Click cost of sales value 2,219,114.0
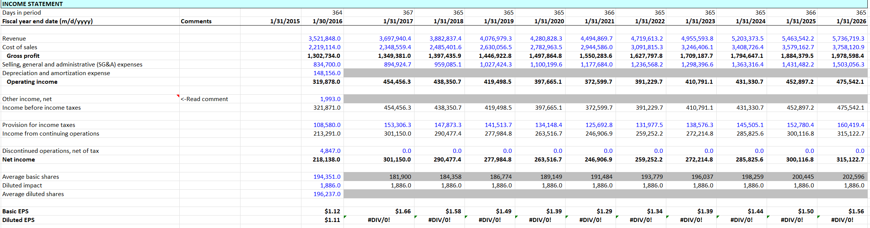Screen dimensions: 870x228 [324, 47]
